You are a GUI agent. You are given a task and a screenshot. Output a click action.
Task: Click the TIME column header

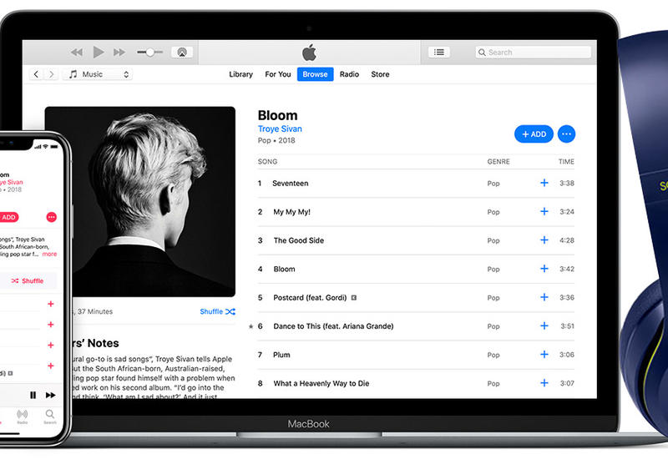tap(567, 161)
